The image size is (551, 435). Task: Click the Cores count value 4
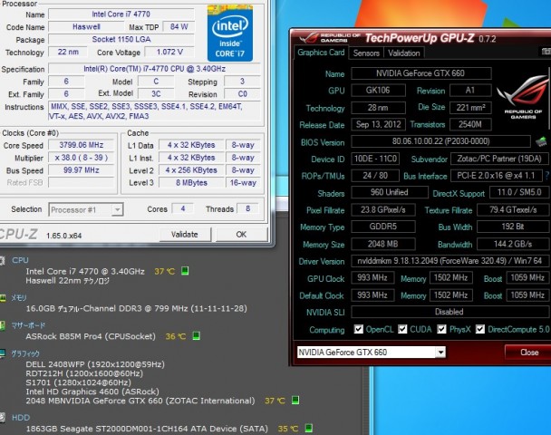[183, 208]
